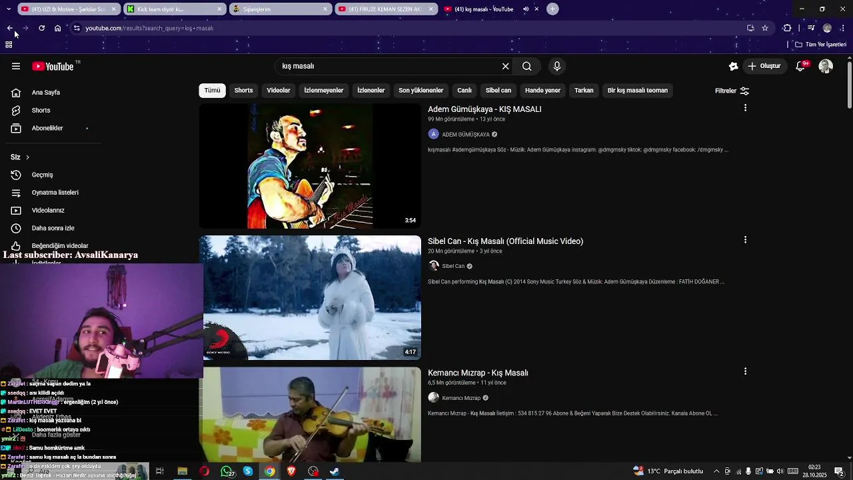The height and width of the screenshot is (480, 853).
Task: Mute the kış masalı tab speaker icon
Action: point(526,9)
